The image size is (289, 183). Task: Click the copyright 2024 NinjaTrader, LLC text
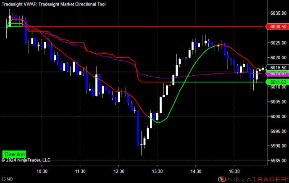point(26,160)
